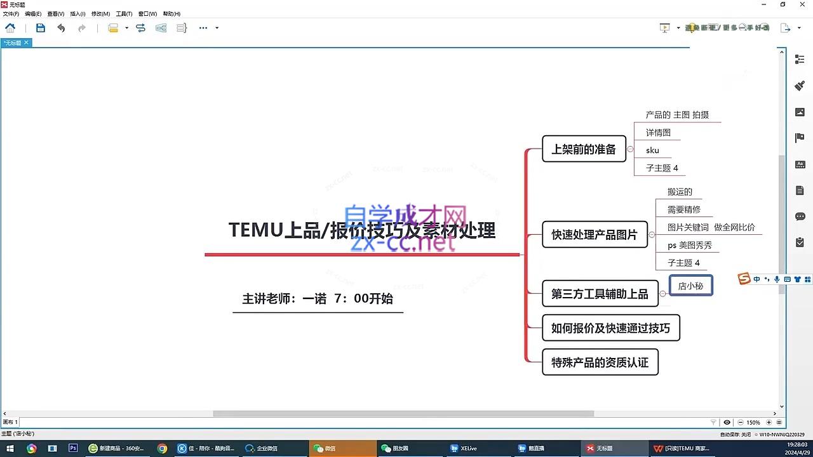
Task: Select the 特殊产品的资质认证 topic
Action: (x=600, y=362)
